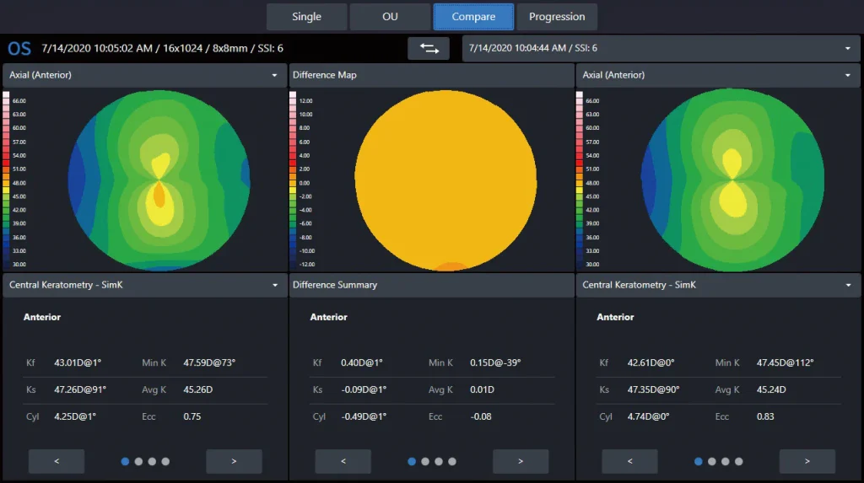This screenshot has height=483, width=864.
Task: Go to next page in left keratometry panel
Action: (234, 461)
